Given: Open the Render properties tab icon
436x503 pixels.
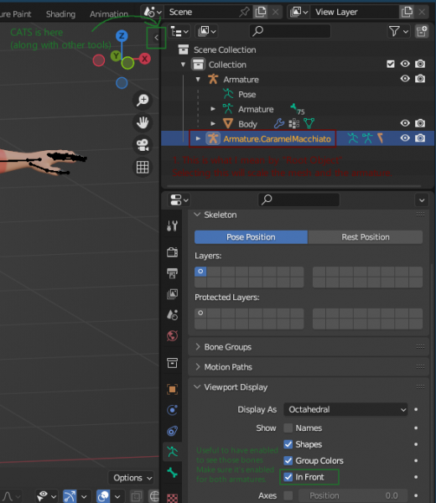Looking at the screenshot, I should [172, 252].
